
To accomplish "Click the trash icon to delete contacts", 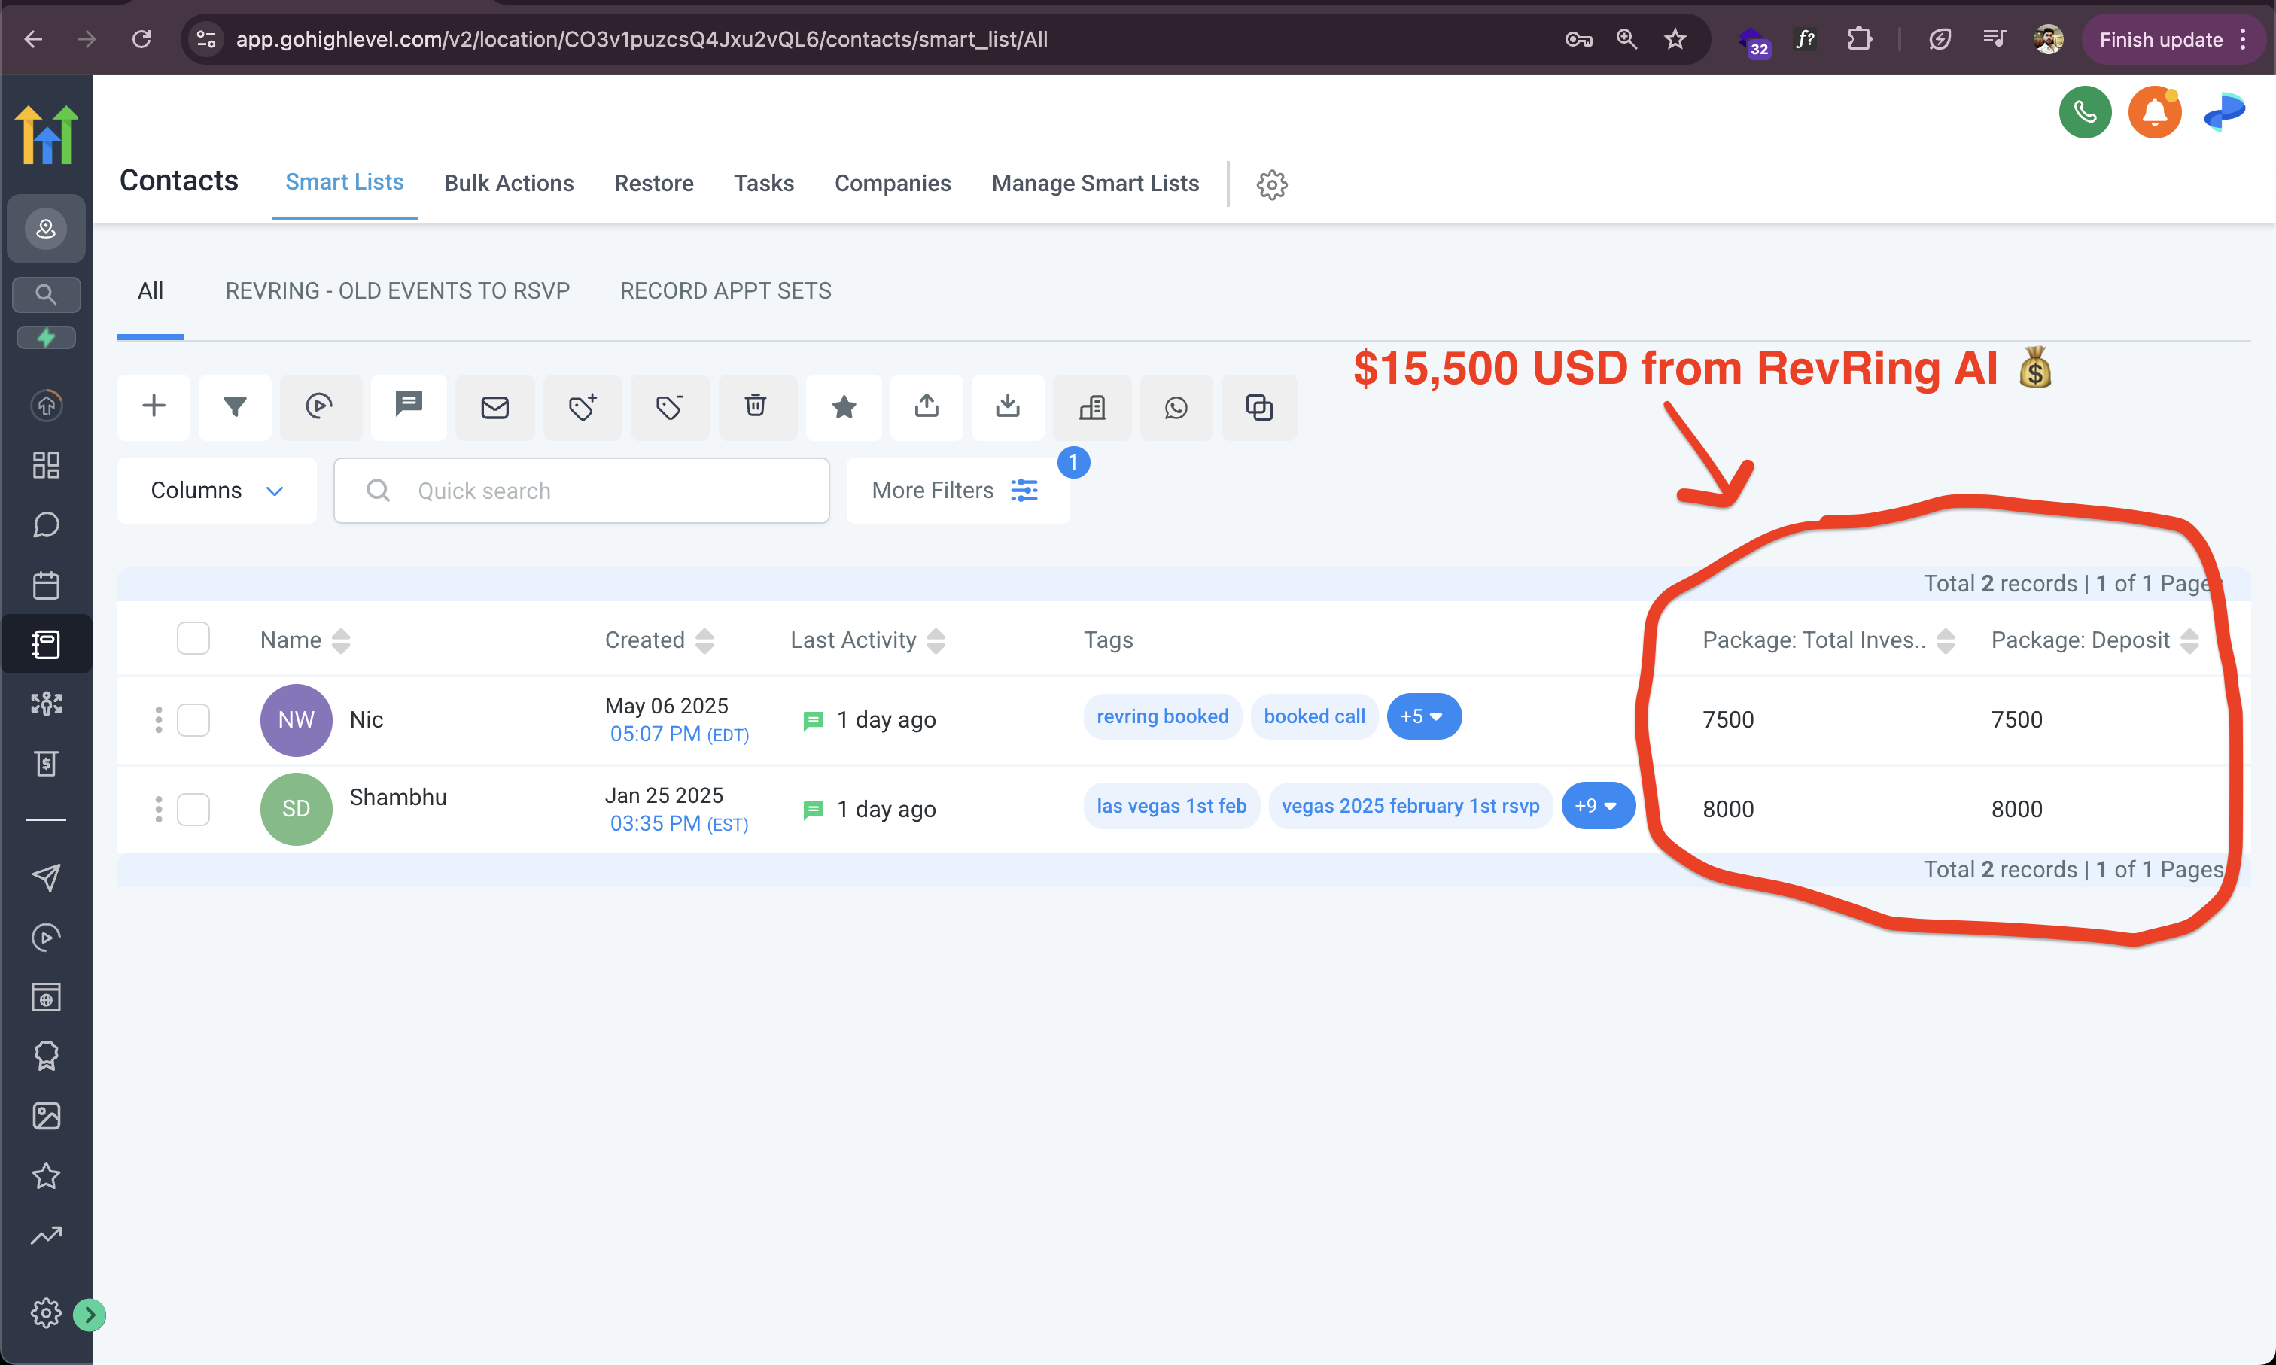I will coord(756,406).
